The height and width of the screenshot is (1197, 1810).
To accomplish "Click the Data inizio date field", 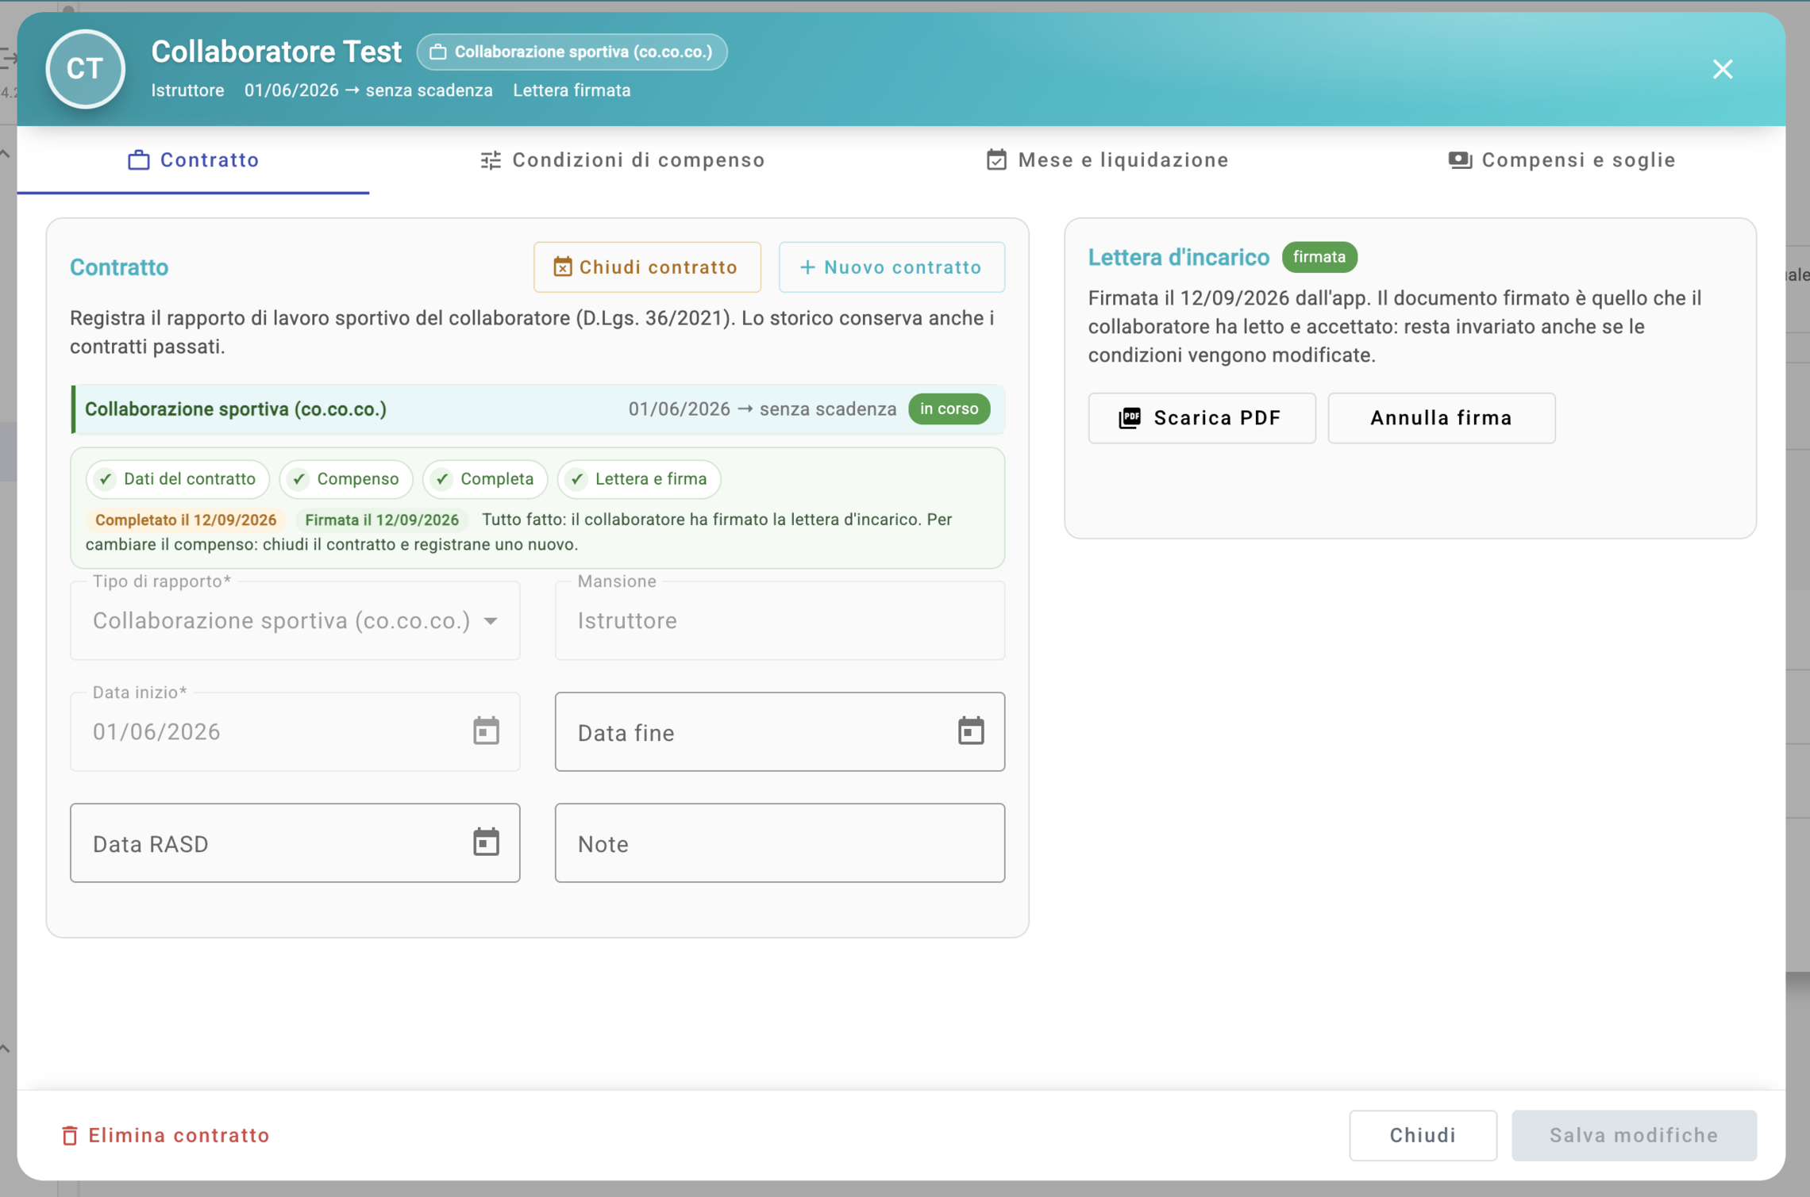I will click(x=295, y=731).
